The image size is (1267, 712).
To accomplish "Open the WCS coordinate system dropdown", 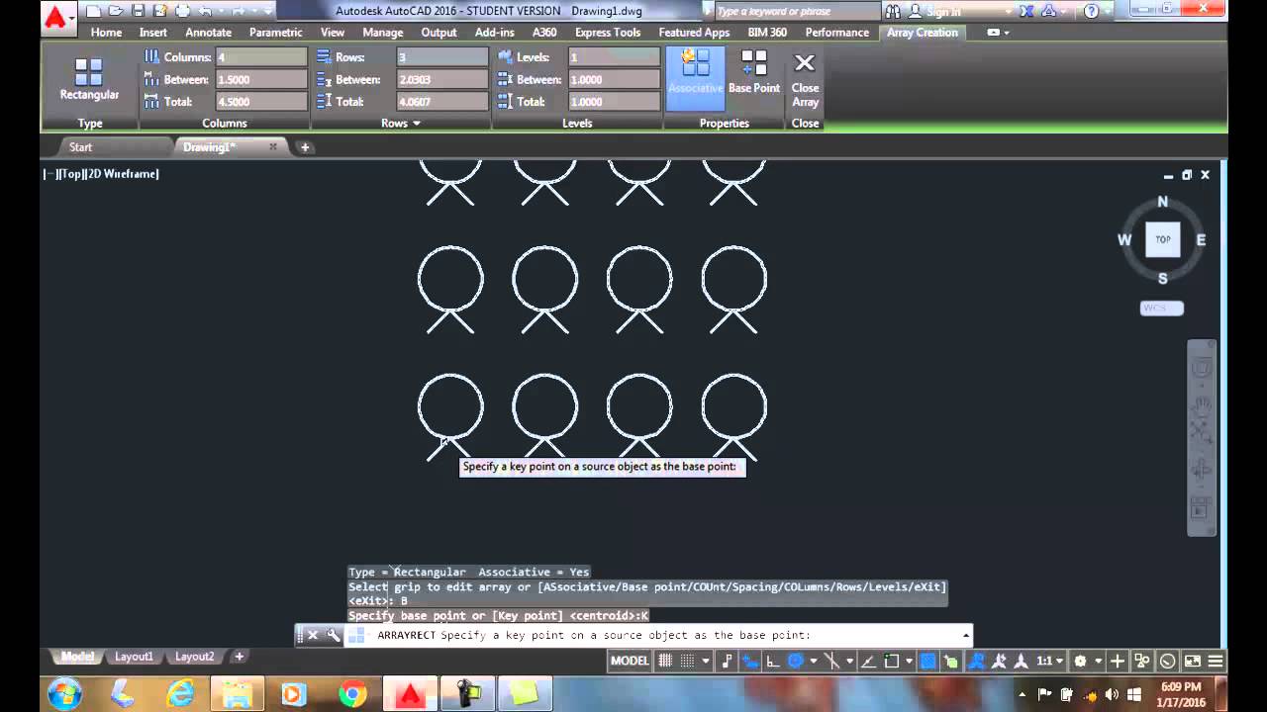I will pos(1162,309).
